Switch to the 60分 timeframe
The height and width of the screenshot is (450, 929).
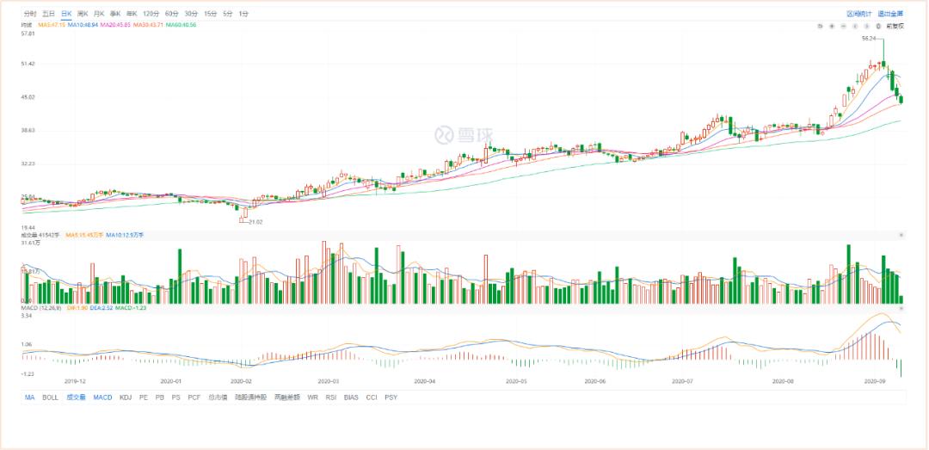click(171, 14)
